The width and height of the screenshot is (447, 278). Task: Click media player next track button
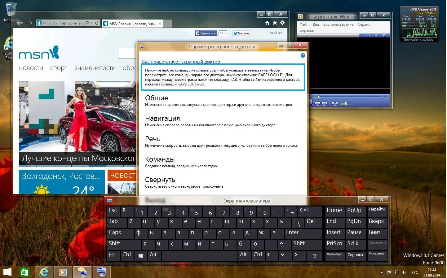(x=324, y=103)
